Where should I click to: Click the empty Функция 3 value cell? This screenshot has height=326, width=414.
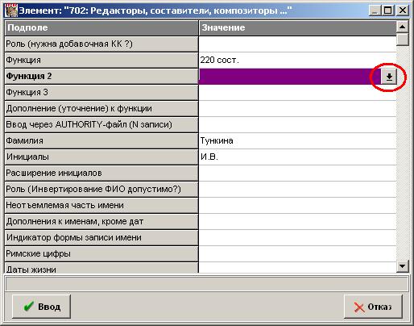(297, 92)
